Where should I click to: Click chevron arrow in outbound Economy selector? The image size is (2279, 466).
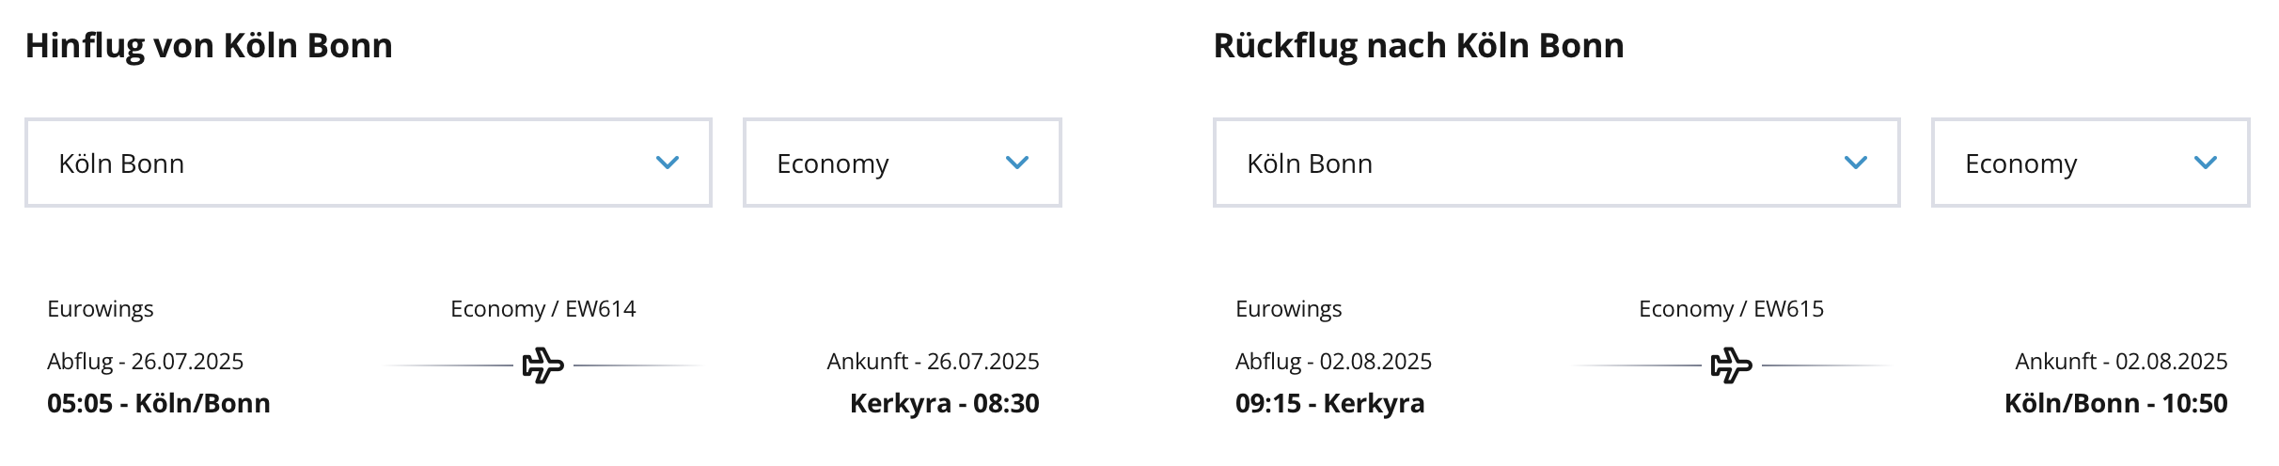pyautogui.click(x=1017, y=163)
